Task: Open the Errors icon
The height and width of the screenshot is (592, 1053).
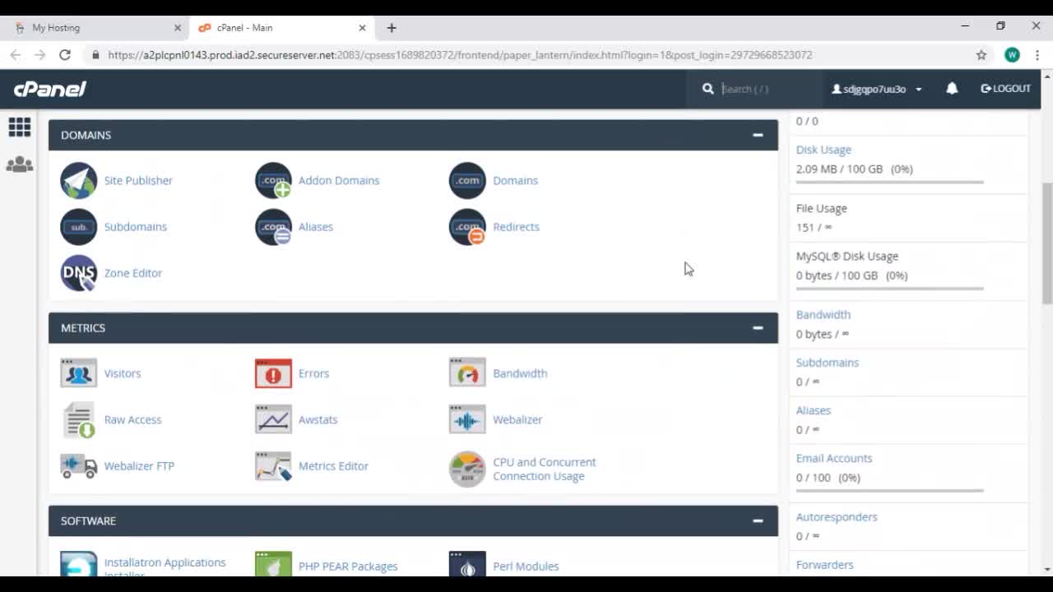Action: (x=273, y=373)
